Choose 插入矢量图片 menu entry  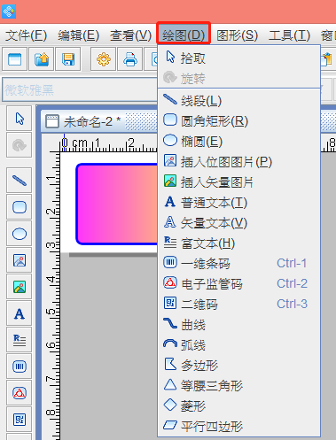click(239, 181)
